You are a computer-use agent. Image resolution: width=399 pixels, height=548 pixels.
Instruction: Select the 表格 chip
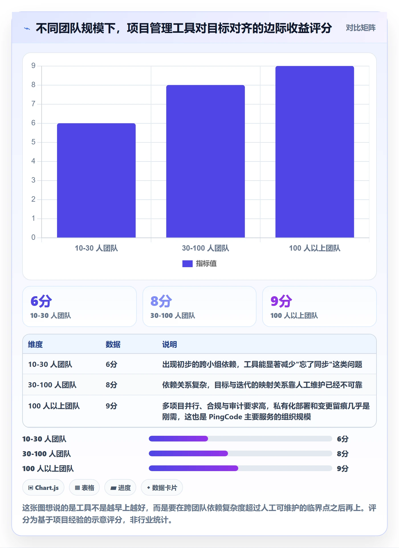(x=84, y=488)
